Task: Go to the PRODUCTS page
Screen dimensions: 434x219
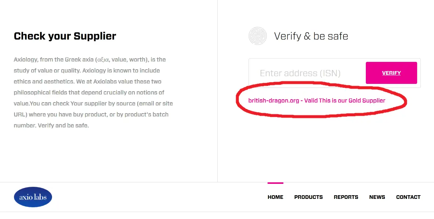Action: (308, 197)
